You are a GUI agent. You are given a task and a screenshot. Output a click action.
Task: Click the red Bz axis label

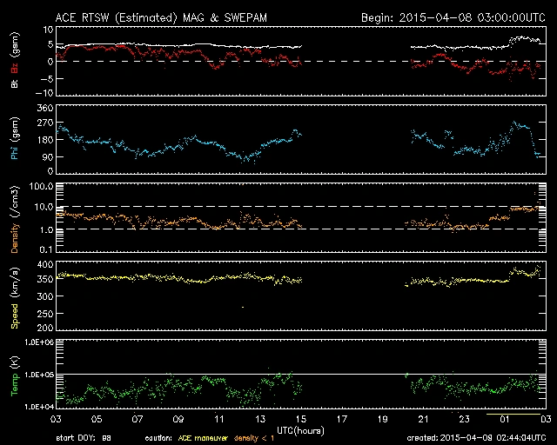[15, 66]
